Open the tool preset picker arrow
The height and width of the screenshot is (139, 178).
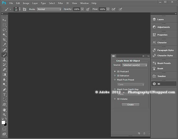coord(10,9)
